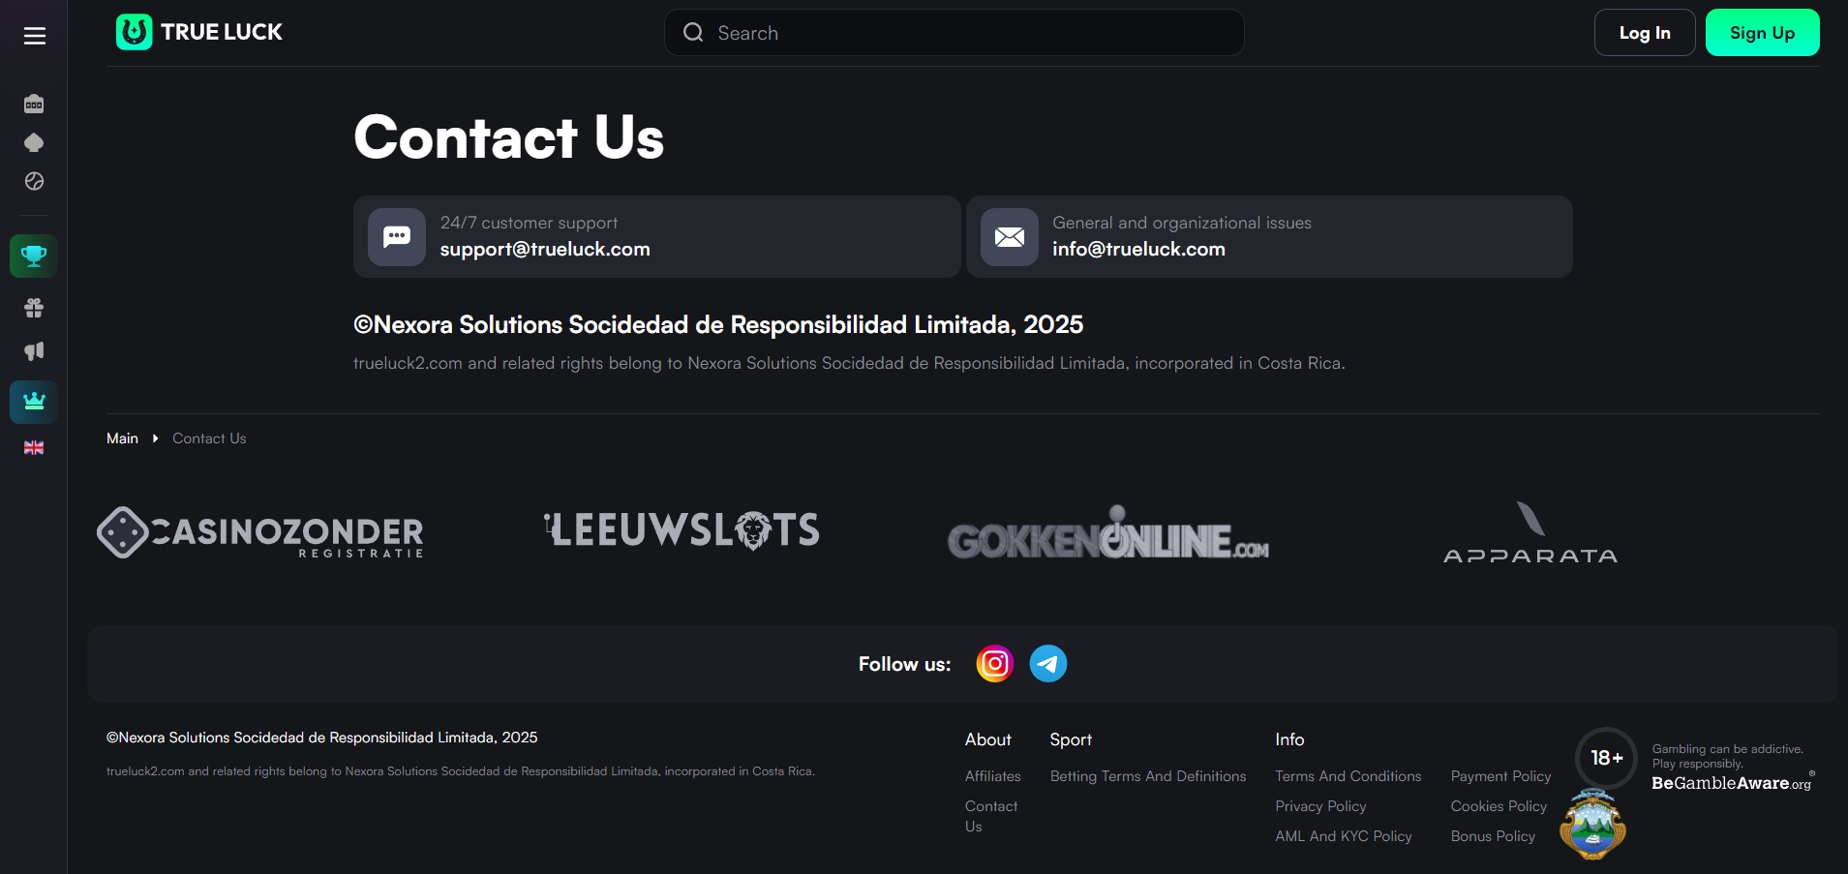1848x874 pixels.
Task: Click the Instagram follow icon
Action: tap(994, 664)
